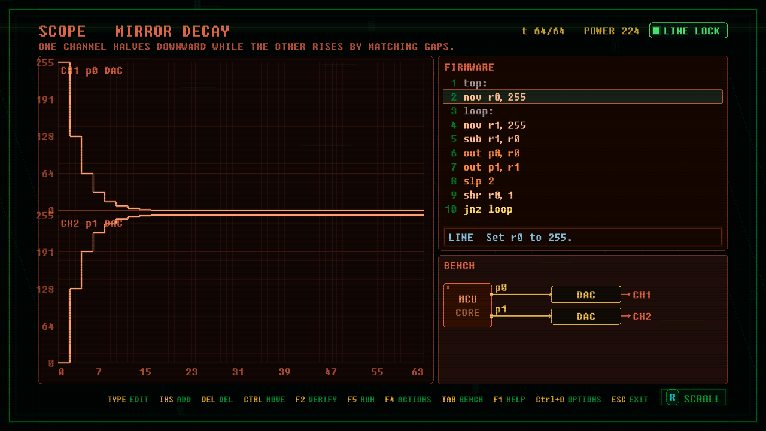Open Ctrl+O OPTIONS
The image size is (766, 431).
pos(569,399)
